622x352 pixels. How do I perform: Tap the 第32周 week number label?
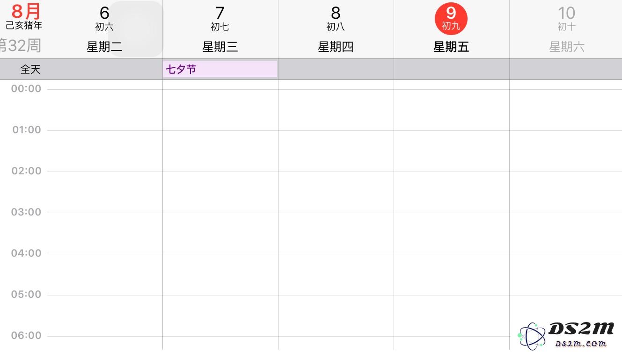point(21,45)
